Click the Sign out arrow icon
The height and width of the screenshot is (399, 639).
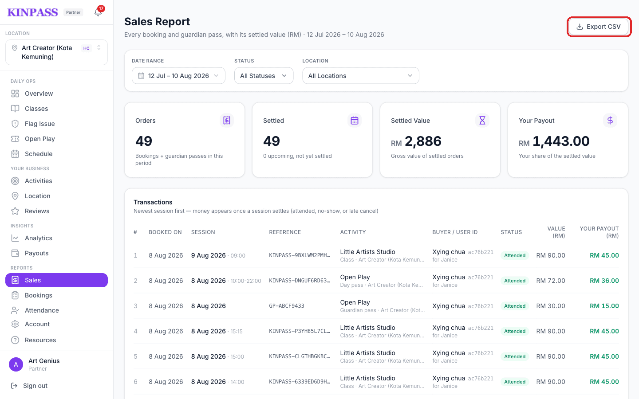(x=14, y=386)
